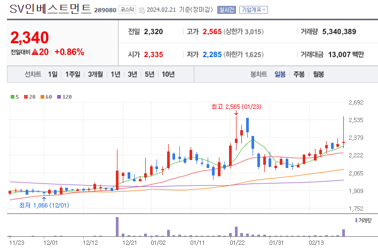Click the 02/13 date axis label
The height and width of the screenshot is (248, 378).
point(316,243)
